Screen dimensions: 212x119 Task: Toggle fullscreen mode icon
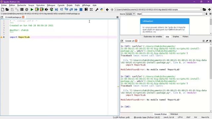tap(91, 10)
